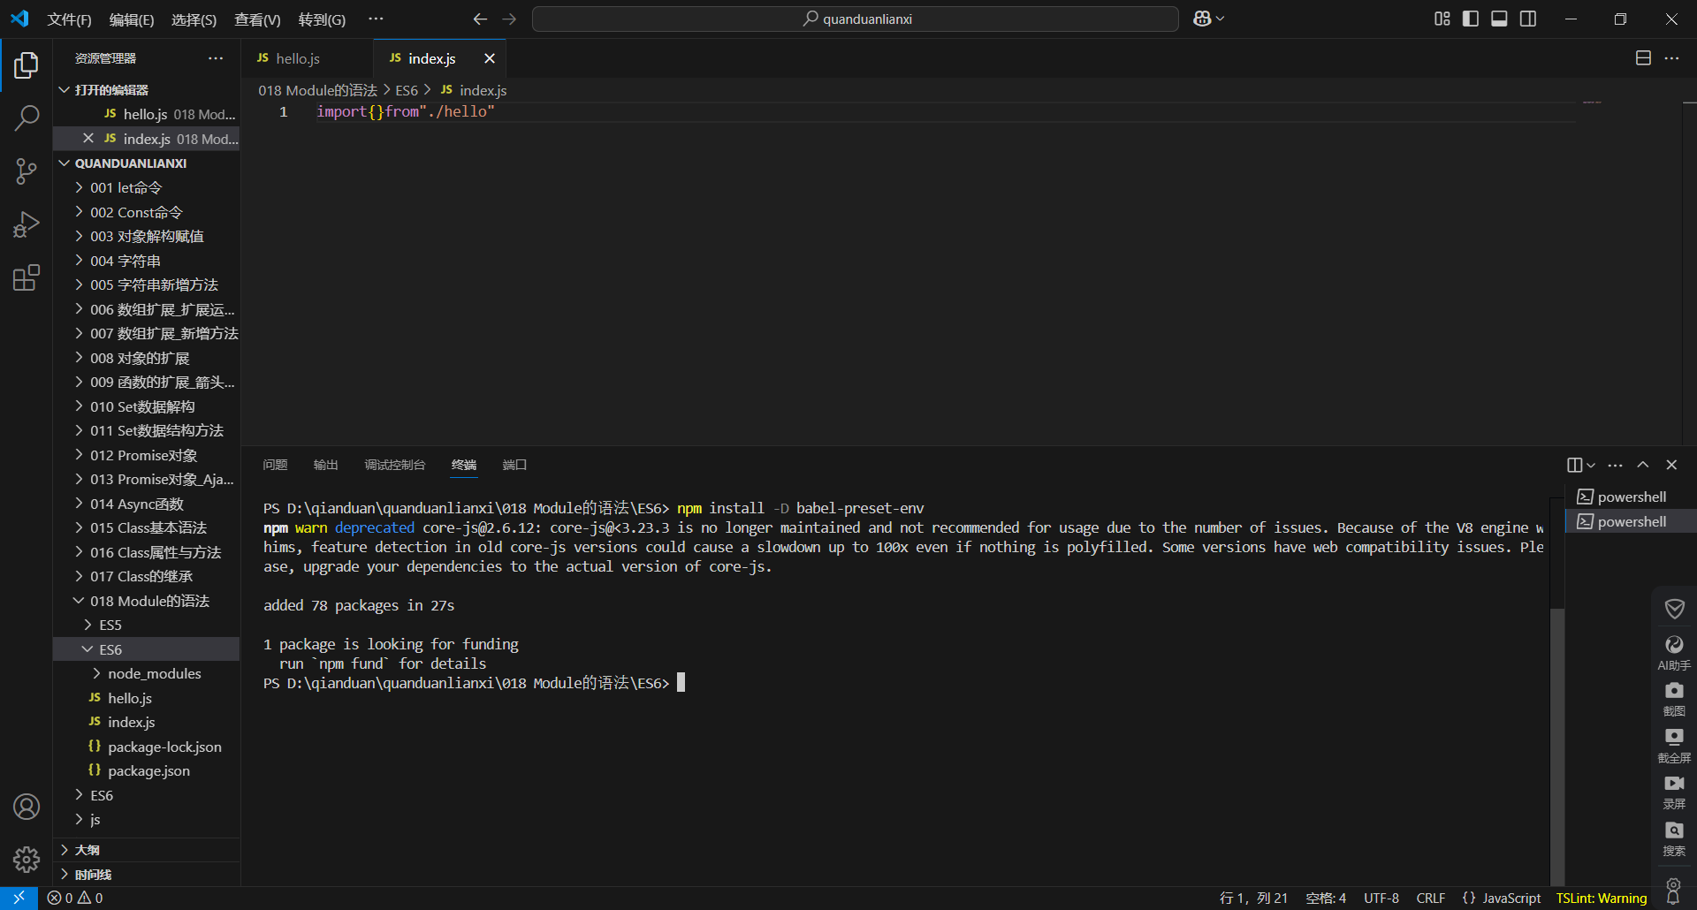The image size is (1697, 910).
Task: Open the Accounts menu icon
Action: coord(27,807)
